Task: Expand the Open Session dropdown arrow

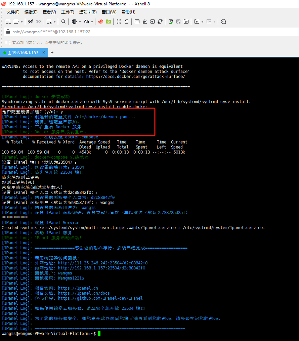Action: [x=22, y=22]
